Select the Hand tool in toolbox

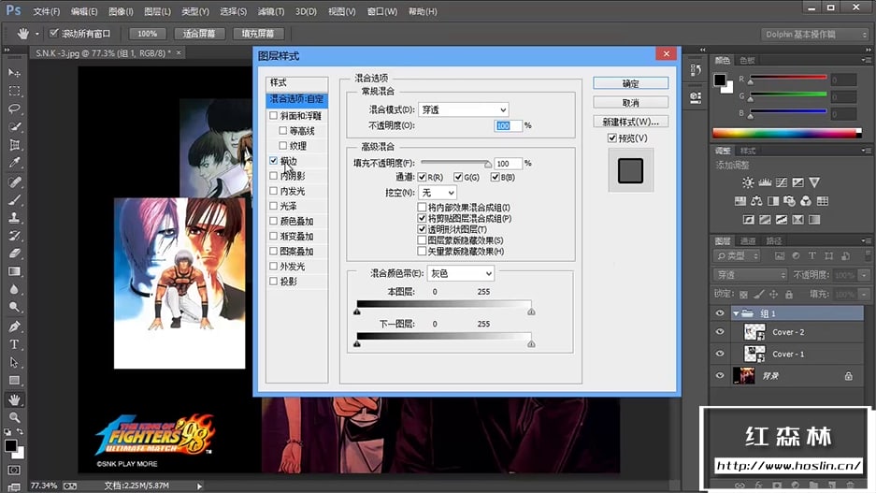point(15,399)
